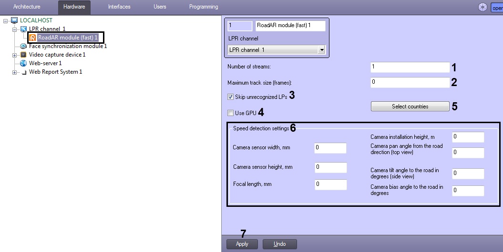Select Video capture device 1 label
The height and width of the screenshot is (252, 503).
coord(57,55)
